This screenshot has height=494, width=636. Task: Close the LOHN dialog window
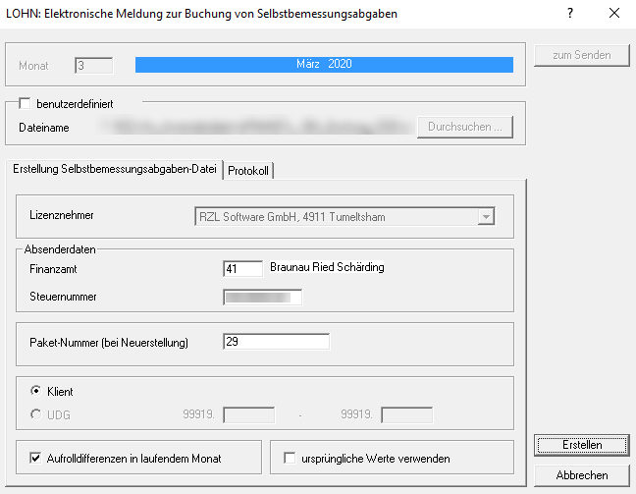click(x=614, y=14)
